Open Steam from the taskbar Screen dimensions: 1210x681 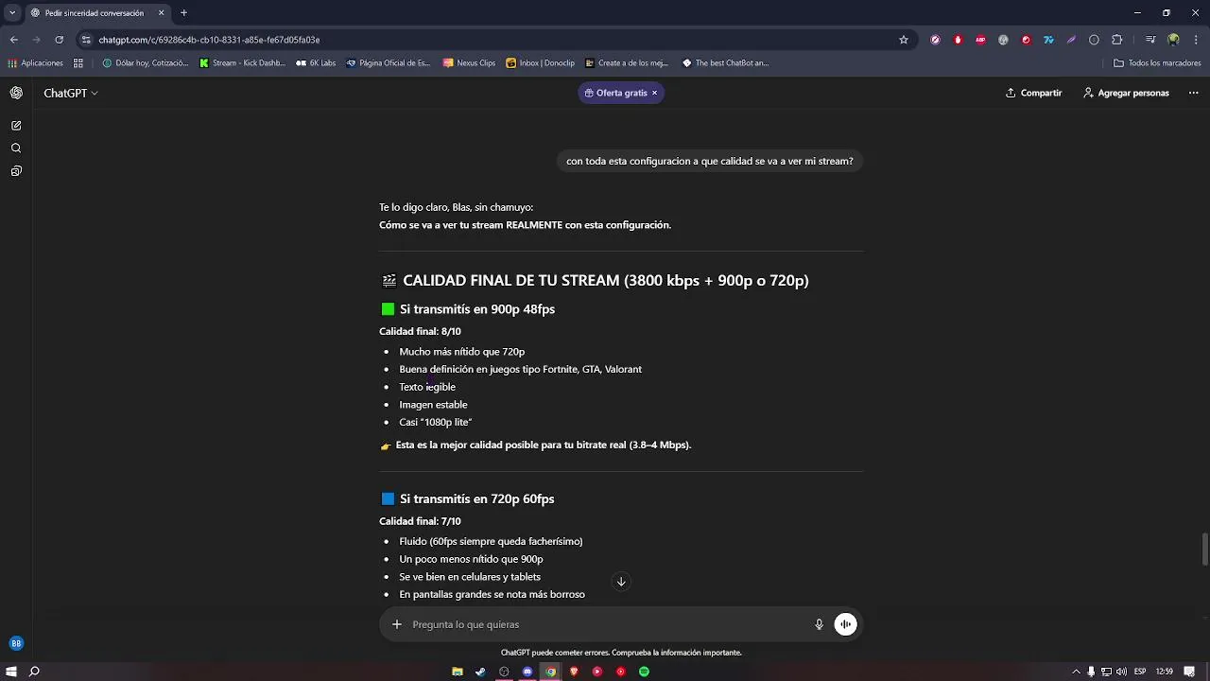pyautogui.click(x=480, y=672)
